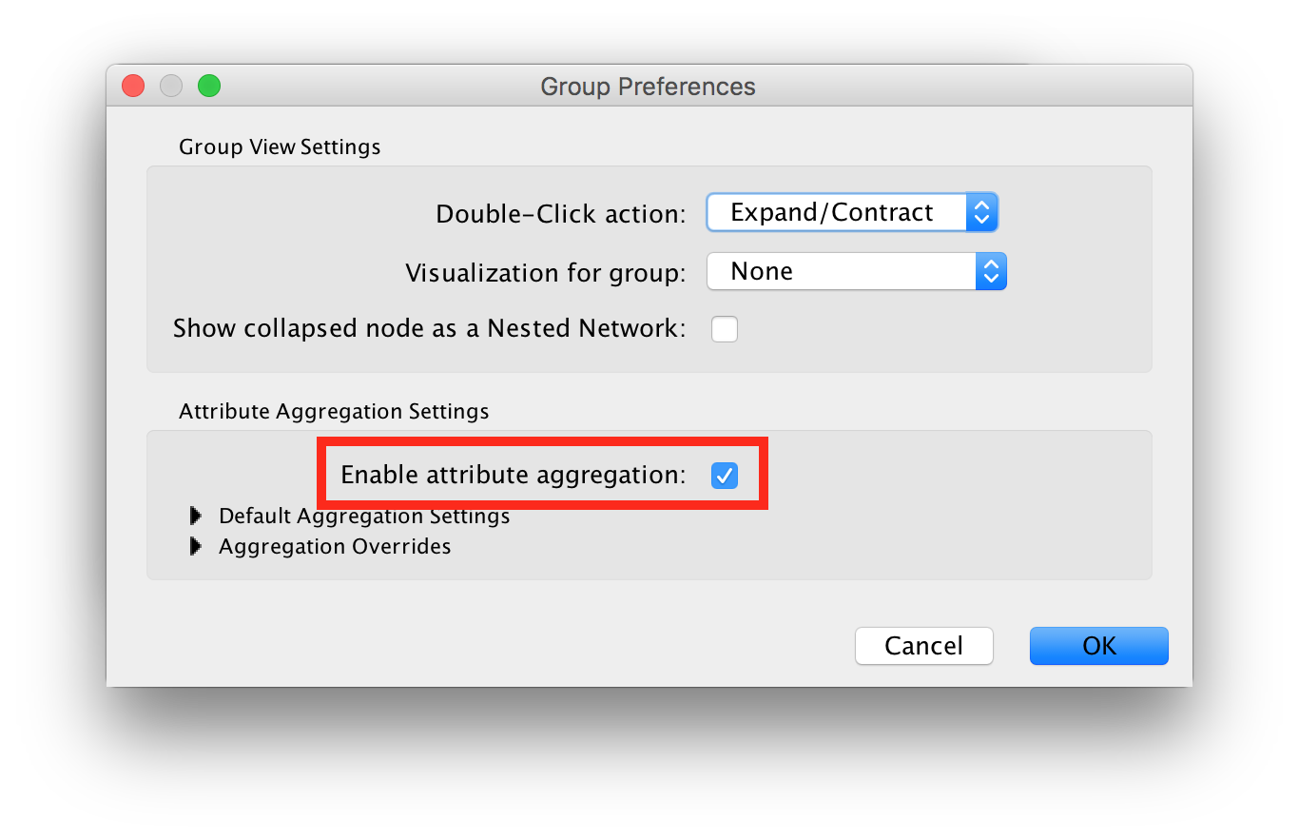Expand Aggregation Overrides disclosure triangle
The width and height of the screenshot is (1299, 839).
(x=196, y=546)
